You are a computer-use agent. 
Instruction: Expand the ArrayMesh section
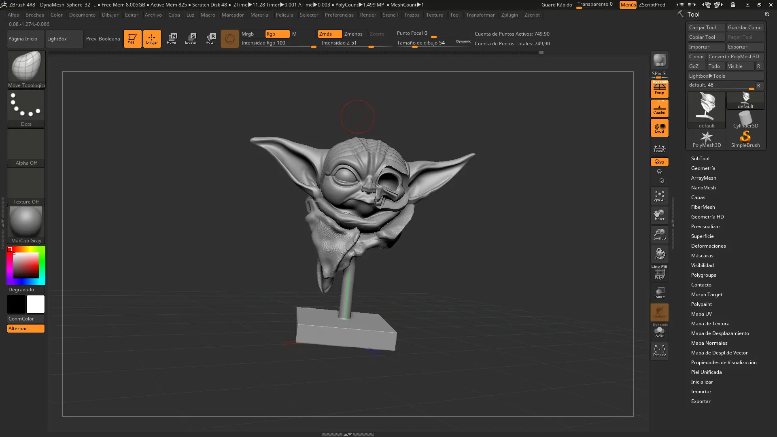[703, 178]
